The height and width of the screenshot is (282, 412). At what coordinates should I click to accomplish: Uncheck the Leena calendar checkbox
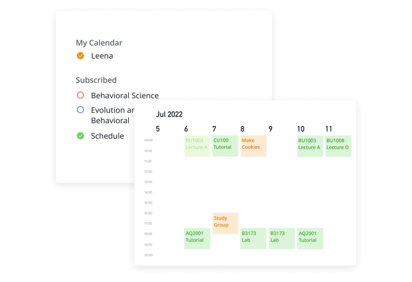[x=80, y=56]
